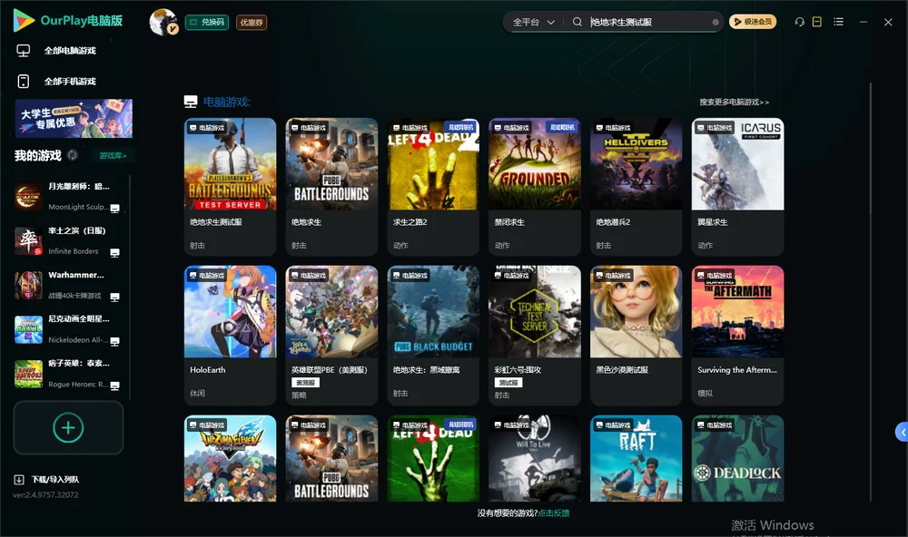Open the 兑换码 redeem code button
The width and height of the screenshot is (908, 537).
(207, 23)
